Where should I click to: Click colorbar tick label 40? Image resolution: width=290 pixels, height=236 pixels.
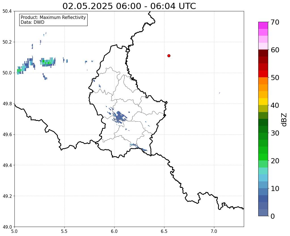[275, 105]
